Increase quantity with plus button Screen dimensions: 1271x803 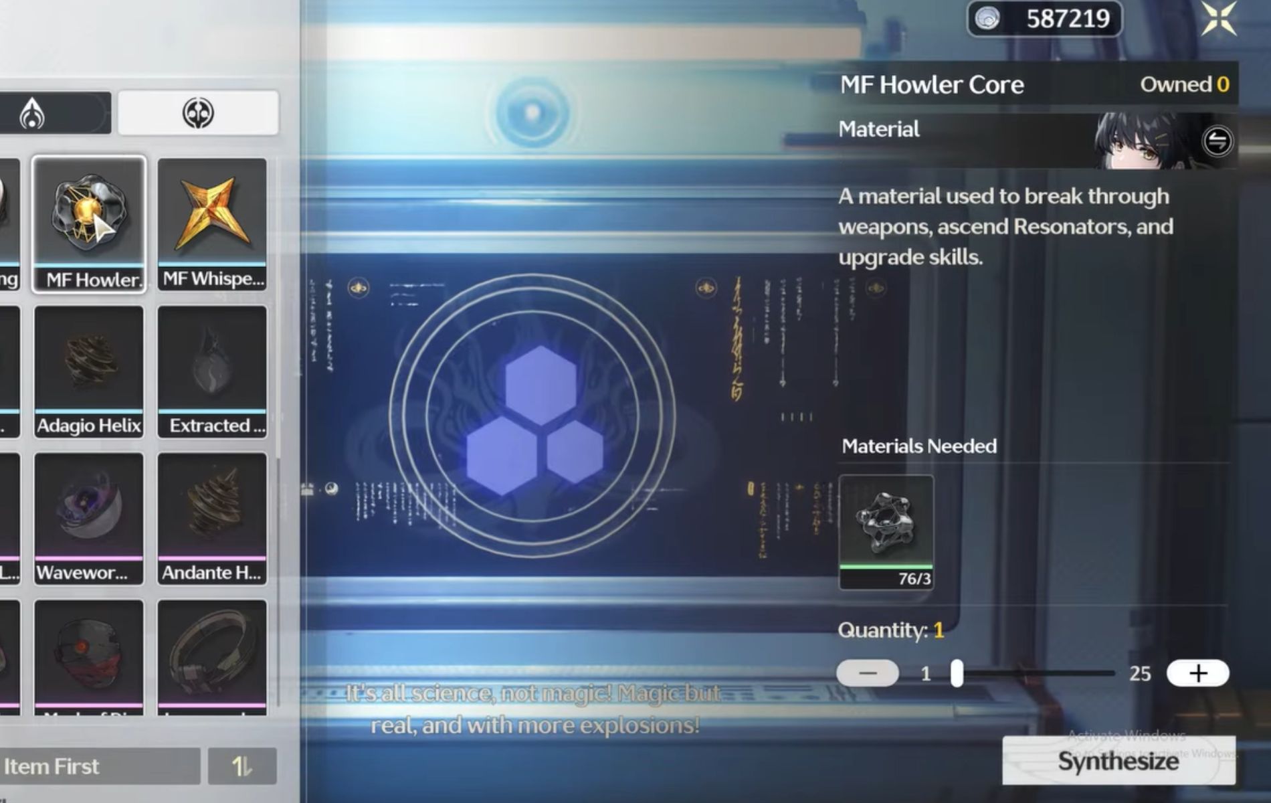point(1197,673)
